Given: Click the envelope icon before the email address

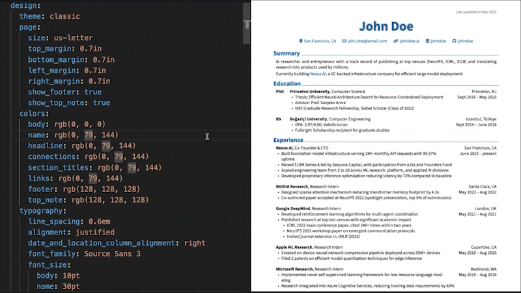Looking at the screenshot, I should tap(344, 41).
